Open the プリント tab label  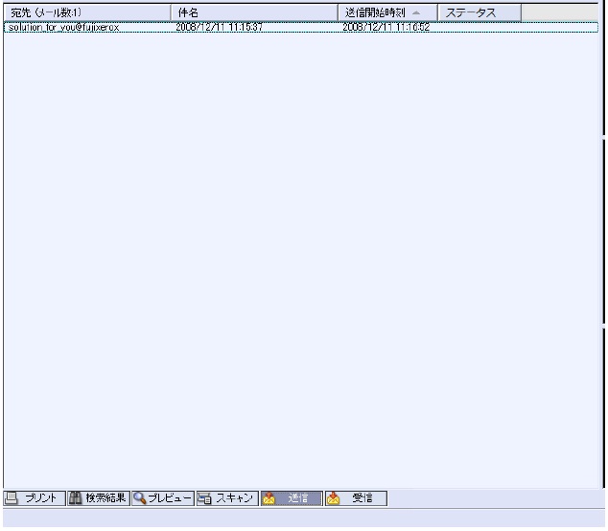click(42, 498)
